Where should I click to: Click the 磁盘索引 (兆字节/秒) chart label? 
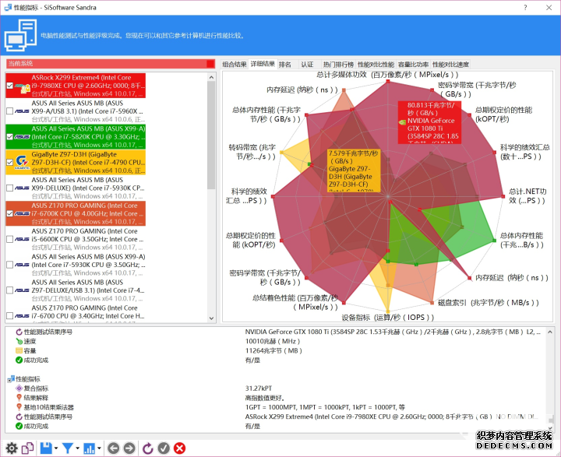(489, 303)
